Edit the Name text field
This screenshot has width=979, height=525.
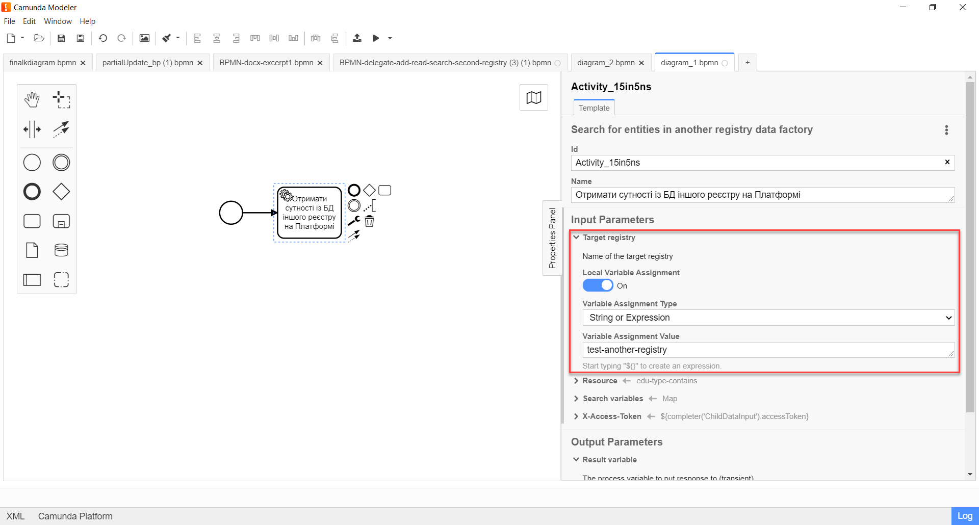point(763,195)
